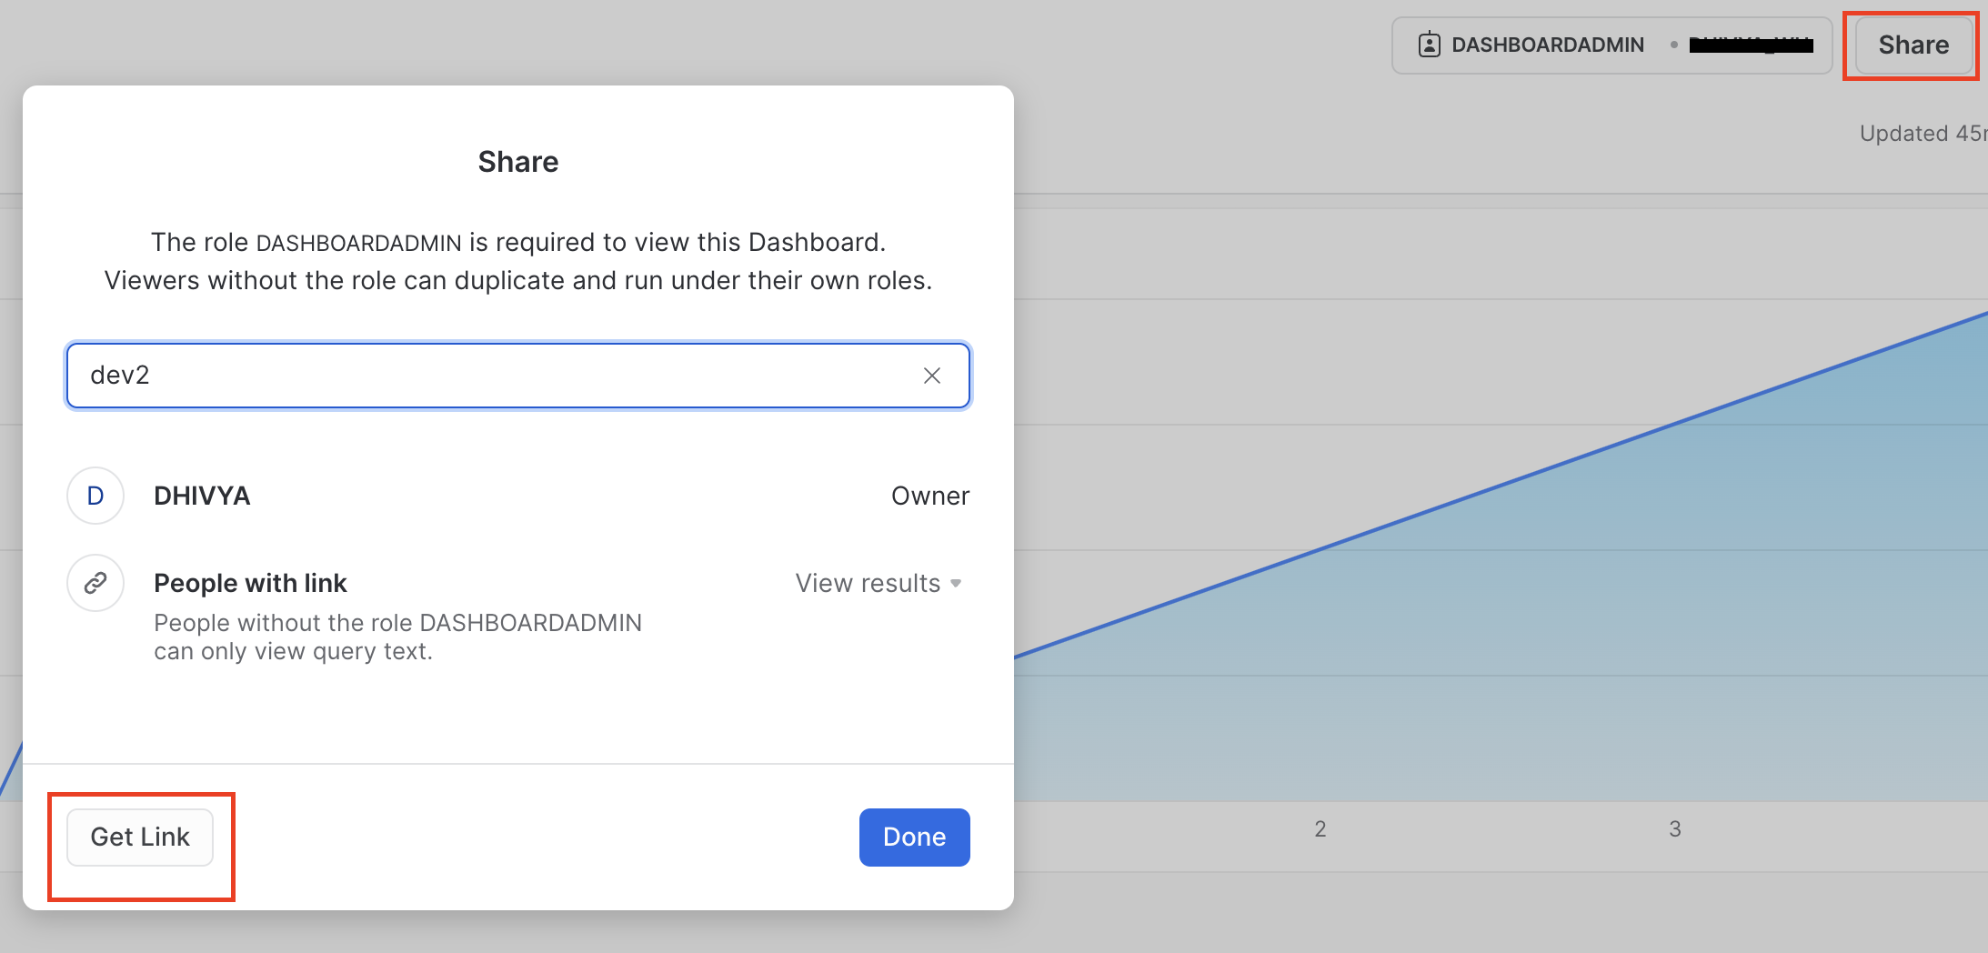Click the Get Link button
The width and height of the screenshot is (1988, 953).
click(x=140, y=837)
